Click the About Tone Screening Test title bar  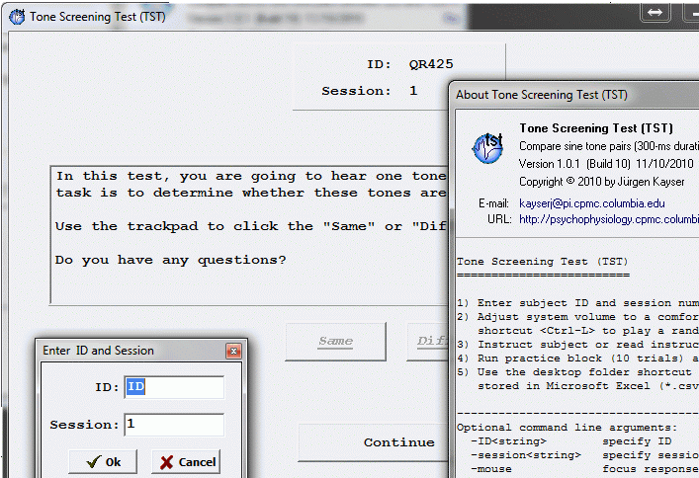[x=575, y=95]
